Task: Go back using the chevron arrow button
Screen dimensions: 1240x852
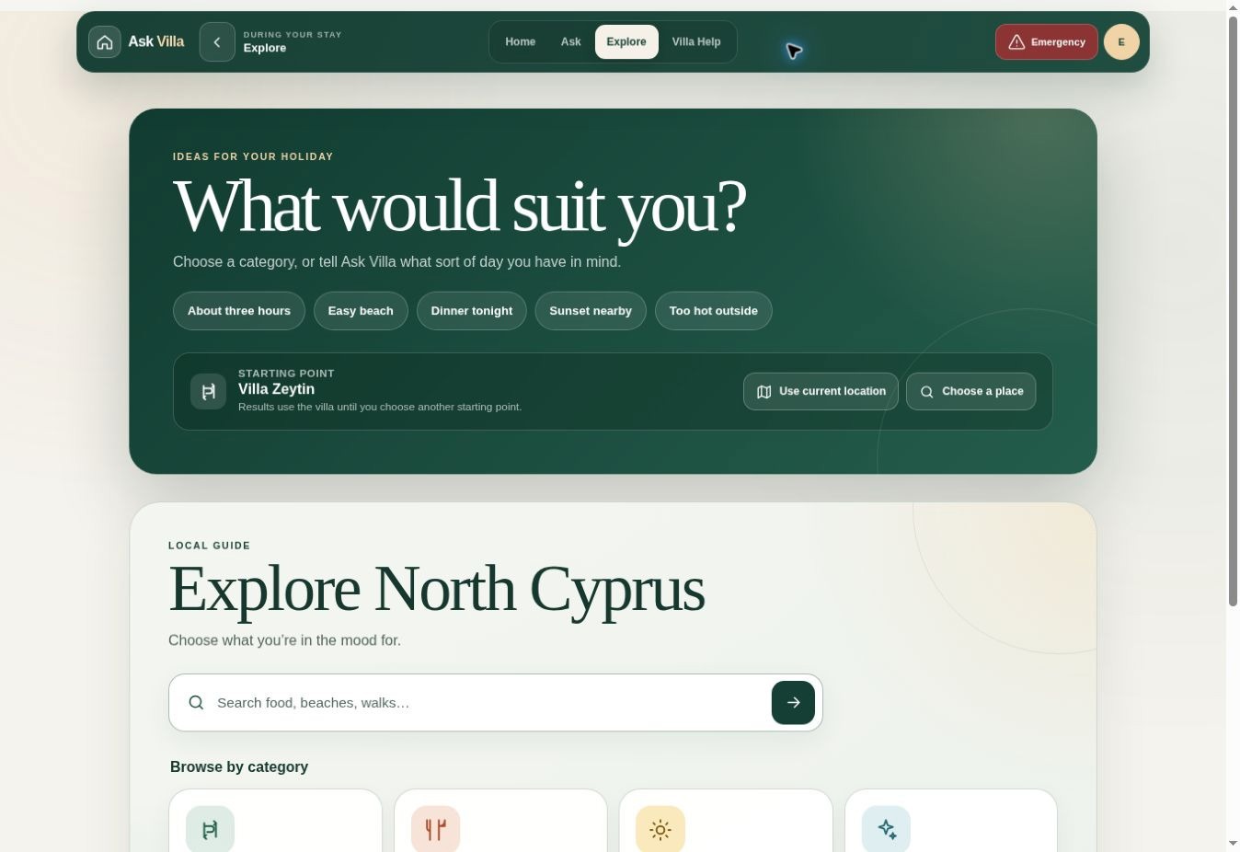Action: point(217,42)
